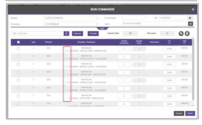Click reference 1111 in line 3
Image resolution: width=202 pixels, height=125 pixels.
click(48, 64)
